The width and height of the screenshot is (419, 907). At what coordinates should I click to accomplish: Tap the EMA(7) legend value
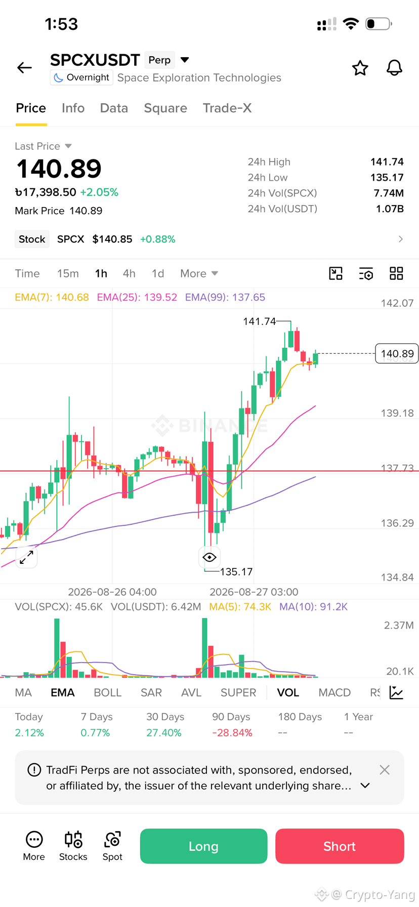(x=52, y=297)
